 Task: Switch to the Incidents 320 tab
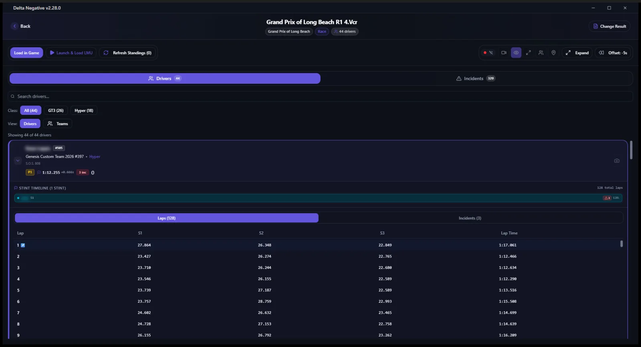[476, 79]
